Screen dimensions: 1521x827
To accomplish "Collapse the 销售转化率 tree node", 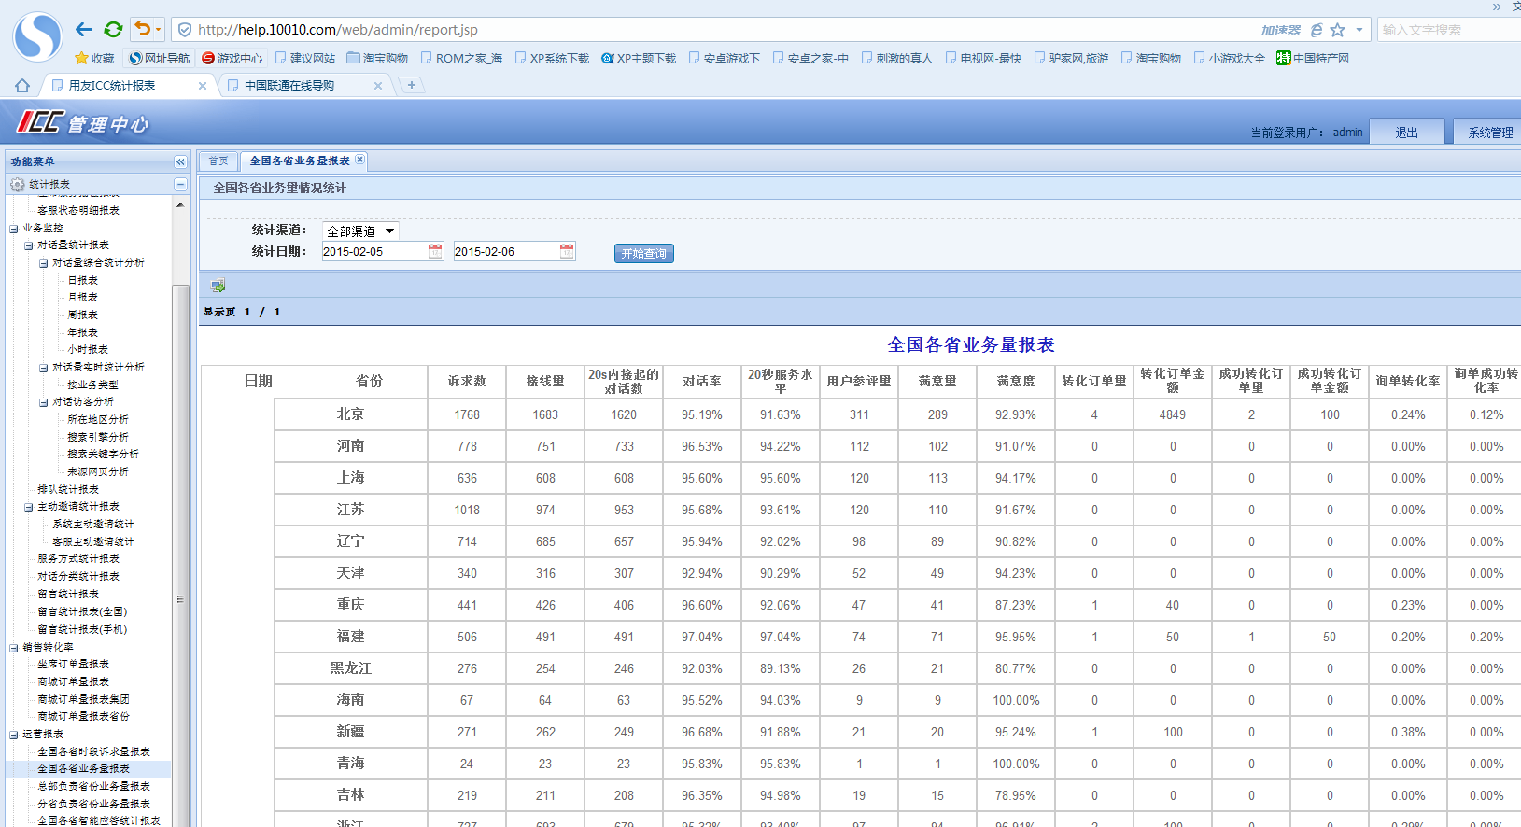I will (14, 647).
